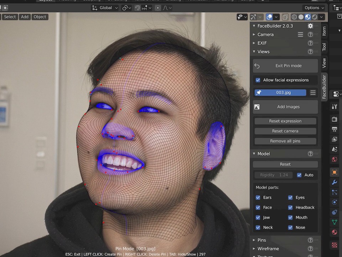Open the Global transform orientation dropdown

pos(105,8)
